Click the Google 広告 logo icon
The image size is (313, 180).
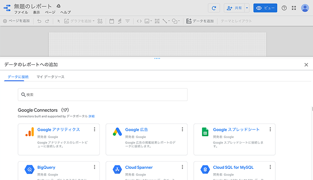point(117,132)
